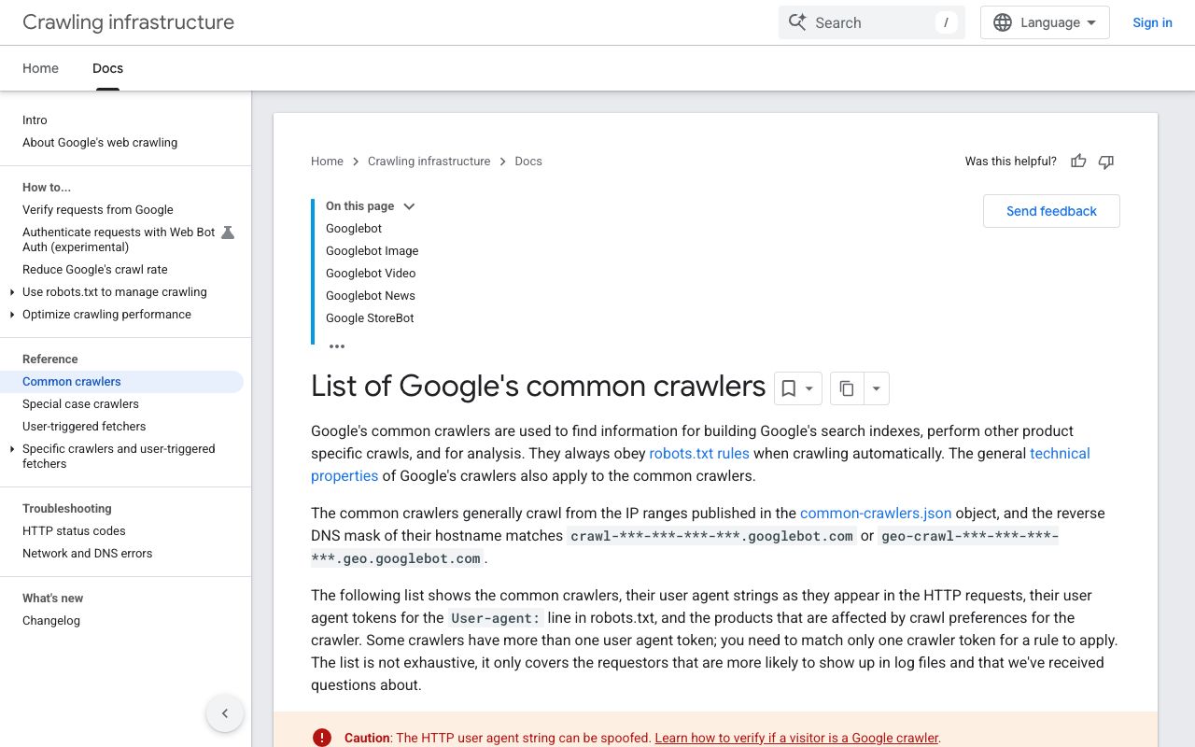Click the 'List of Google's common crawlers' heading
Image resolution: width=1195 pixels, height=747 pixels.
[x=538, y=387]
